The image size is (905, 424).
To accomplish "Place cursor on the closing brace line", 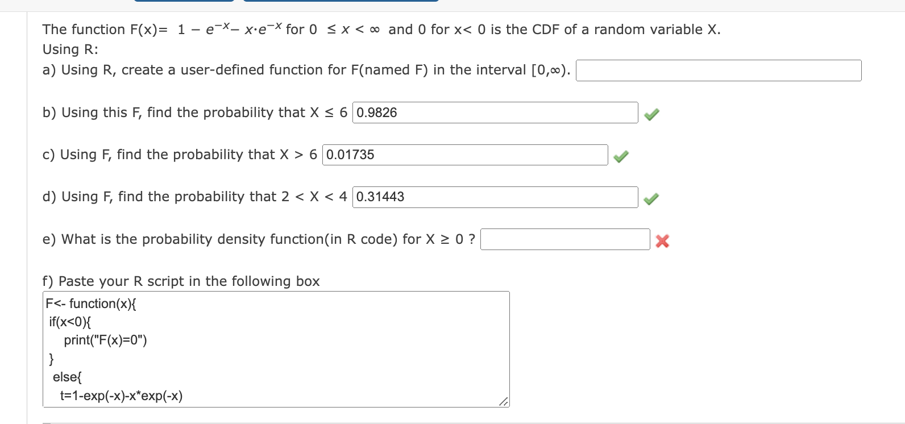I will coord(52,359).
